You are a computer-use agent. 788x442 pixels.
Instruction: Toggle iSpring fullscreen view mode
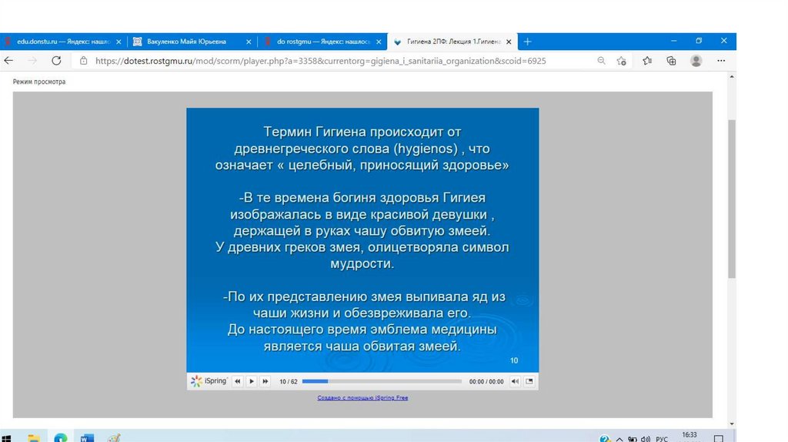529,381
